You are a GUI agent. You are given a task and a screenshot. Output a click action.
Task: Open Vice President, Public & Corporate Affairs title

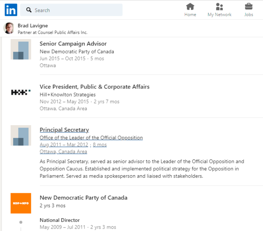pos(94,87)
